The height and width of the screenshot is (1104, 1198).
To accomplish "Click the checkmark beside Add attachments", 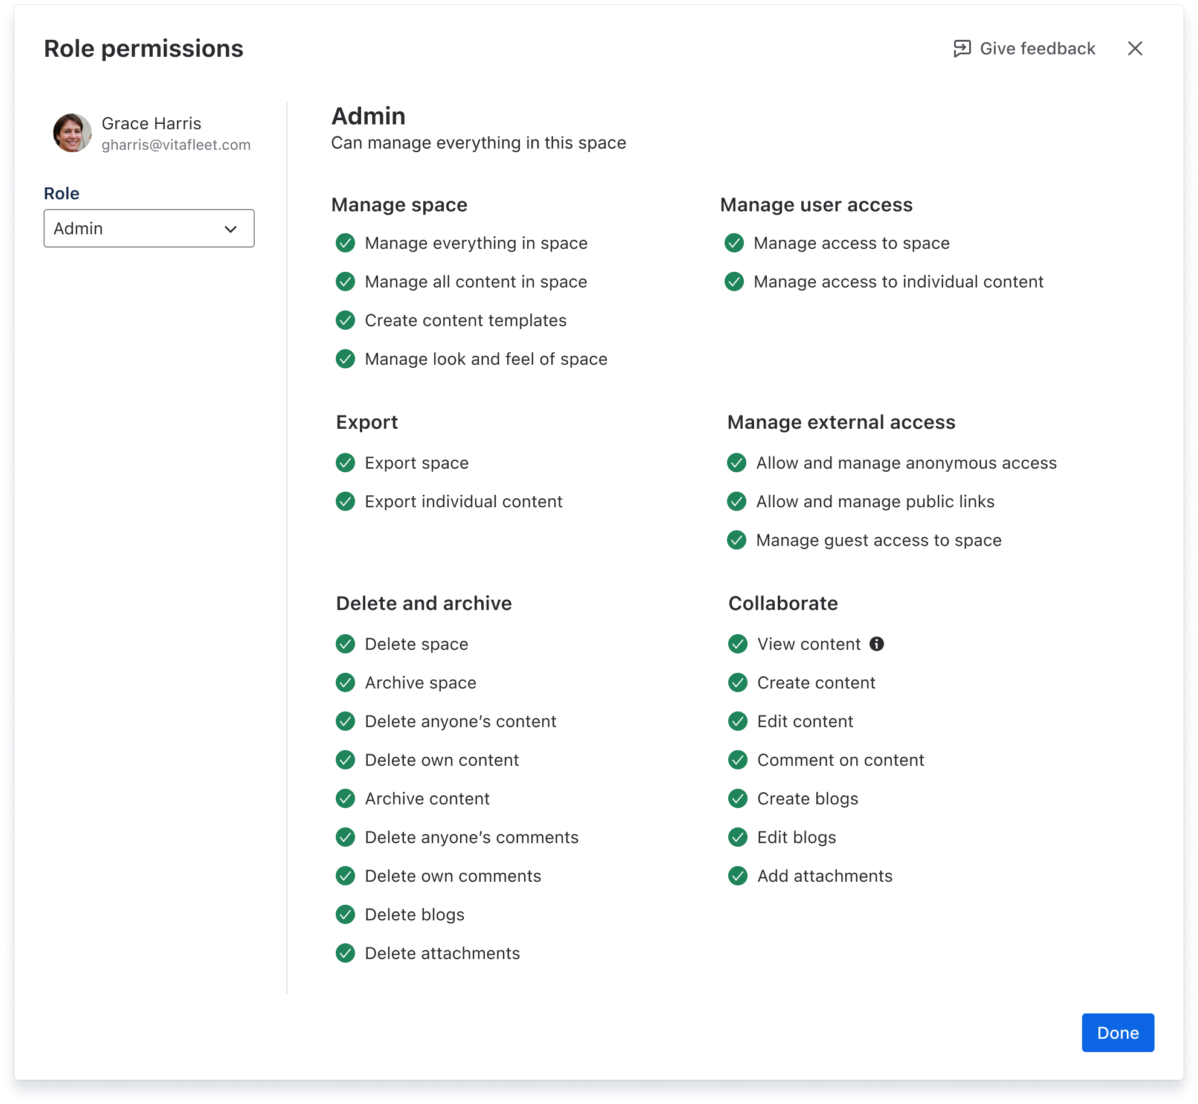I will [737, 876].
